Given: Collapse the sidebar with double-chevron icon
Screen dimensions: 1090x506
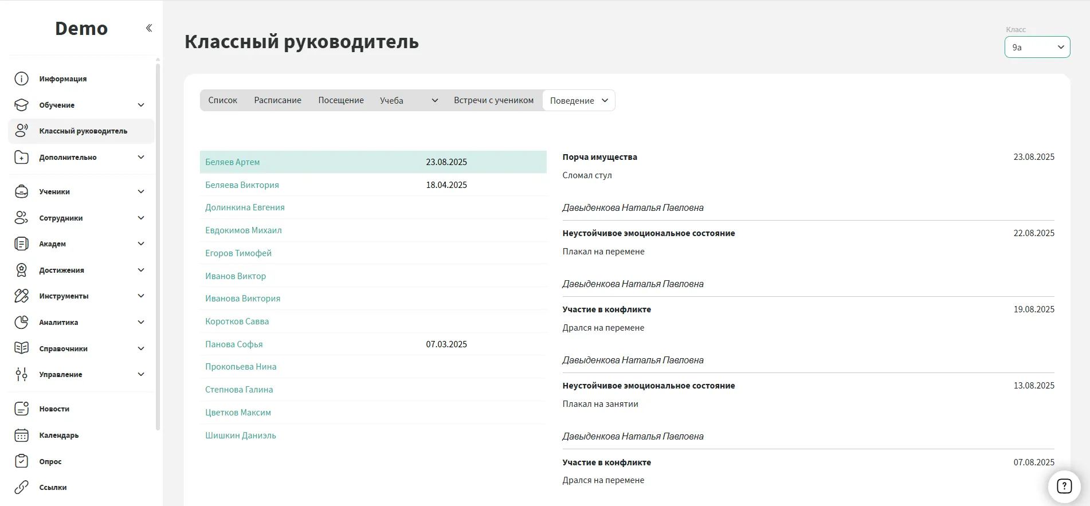Looking at the screenshot, I should 149,28.
